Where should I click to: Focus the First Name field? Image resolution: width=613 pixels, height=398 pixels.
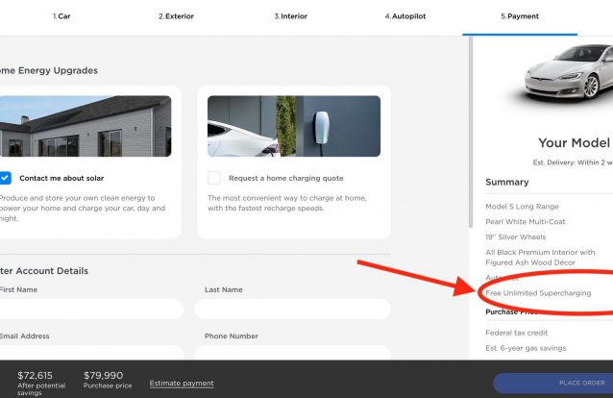point(91,310)
